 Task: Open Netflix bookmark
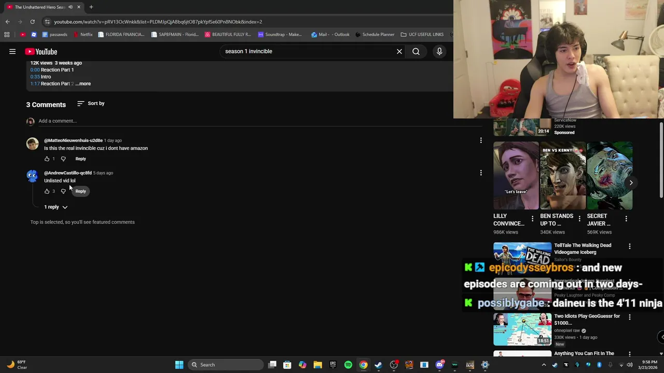tap(83, 34)
